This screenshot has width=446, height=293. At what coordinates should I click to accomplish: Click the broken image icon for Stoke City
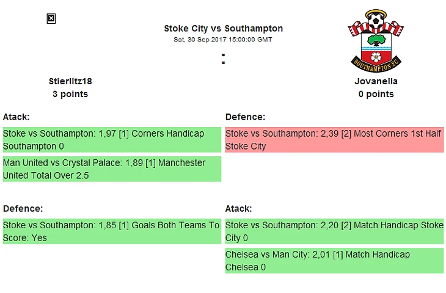pos(51,19)
